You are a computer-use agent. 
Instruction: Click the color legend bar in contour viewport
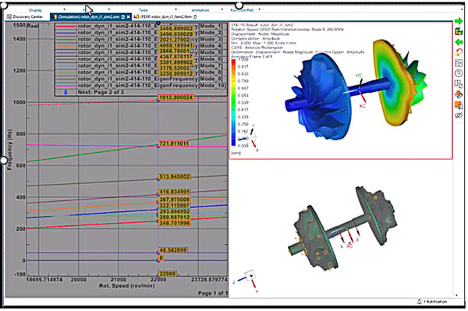click(x=234, y=102)
